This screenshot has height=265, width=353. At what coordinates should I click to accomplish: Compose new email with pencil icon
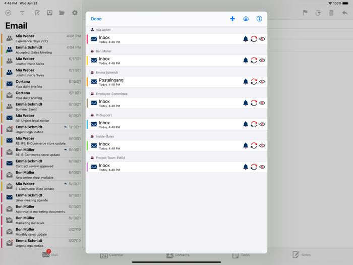[x=37, y=13]
